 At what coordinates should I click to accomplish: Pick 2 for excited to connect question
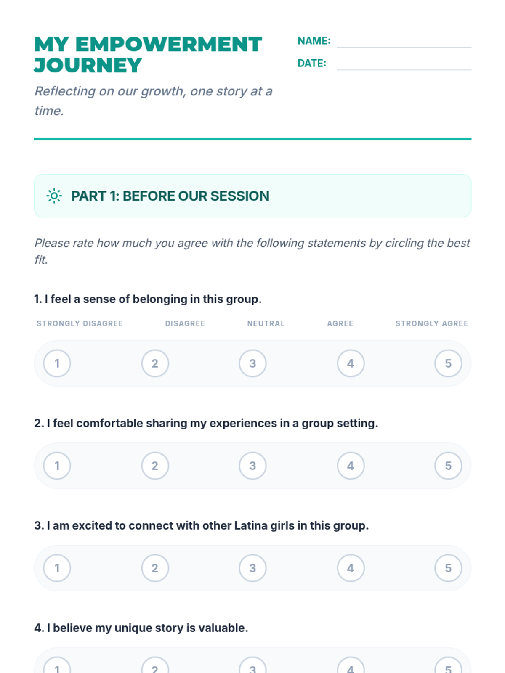(155, 568)
